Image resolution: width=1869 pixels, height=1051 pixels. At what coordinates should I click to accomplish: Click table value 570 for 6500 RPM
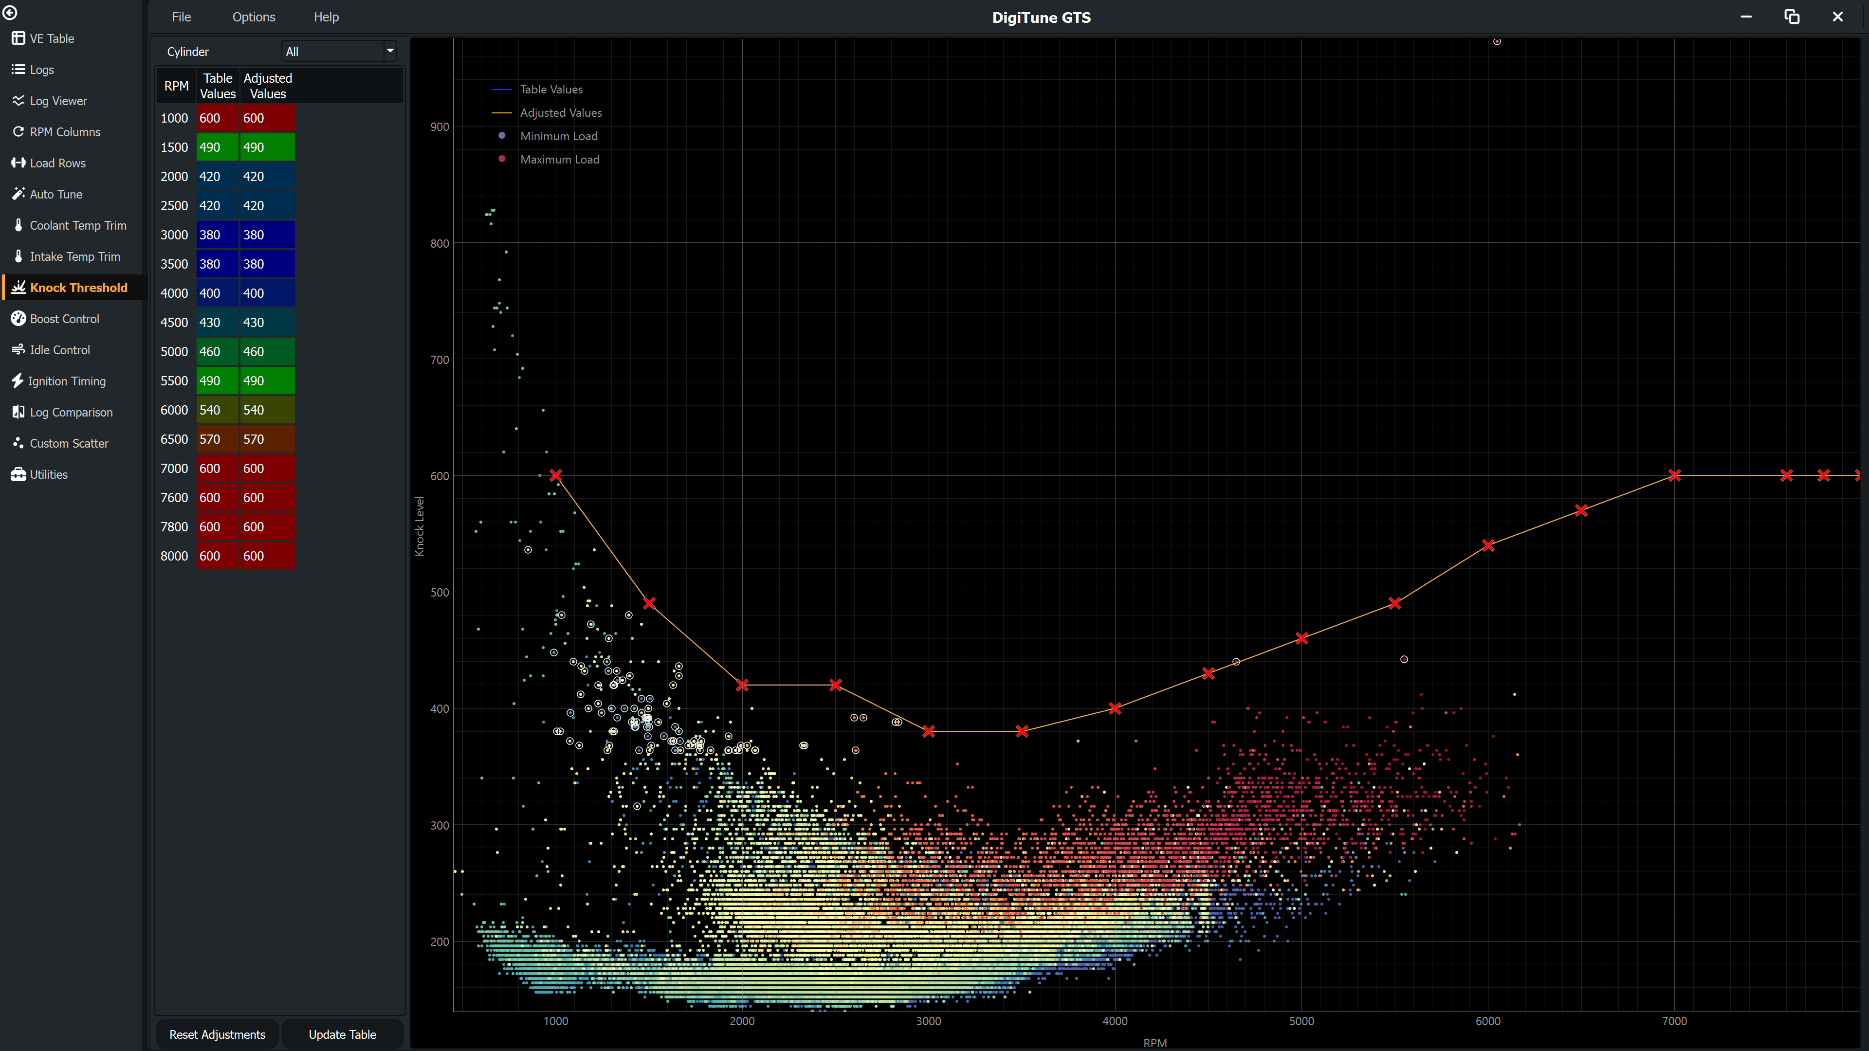218,439
